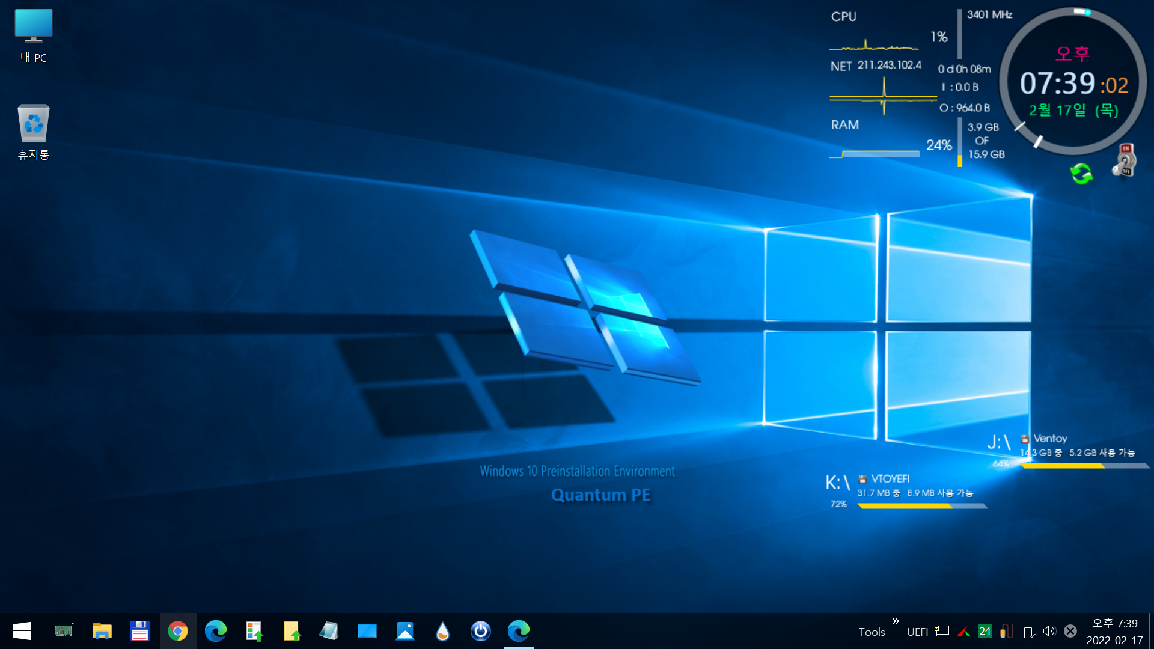
Task: Open the list with green arrow icon
Action: [x=254, y=631]
